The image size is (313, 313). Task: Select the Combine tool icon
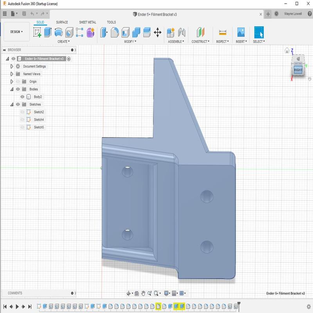pyautogui.click(x=136, y=32)
